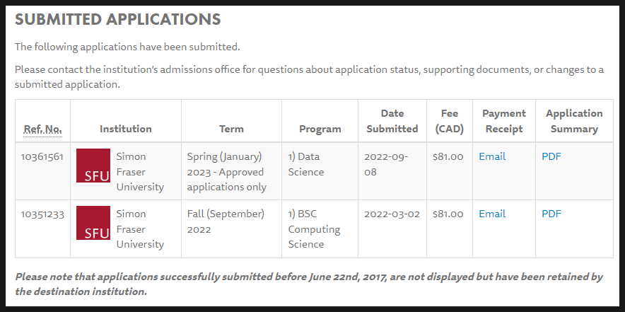Screen dimensions: 625x312
Task: Select reference number 10361561
Action: pos(42,156)
